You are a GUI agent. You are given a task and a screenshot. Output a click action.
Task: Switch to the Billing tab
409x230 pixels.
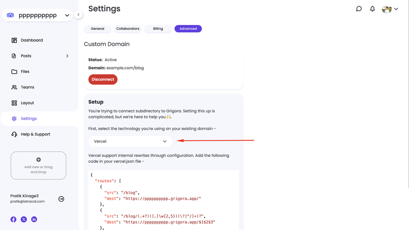tap(158, 29)
